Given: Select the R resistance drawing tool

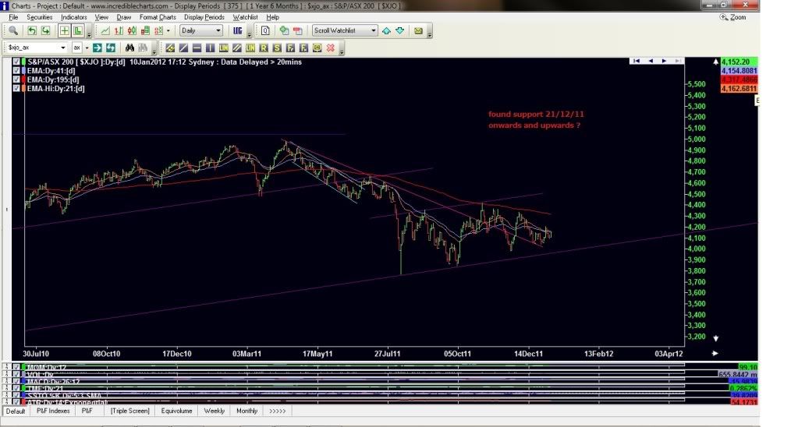Looking at the screenshot, I should tap(264, 48).
